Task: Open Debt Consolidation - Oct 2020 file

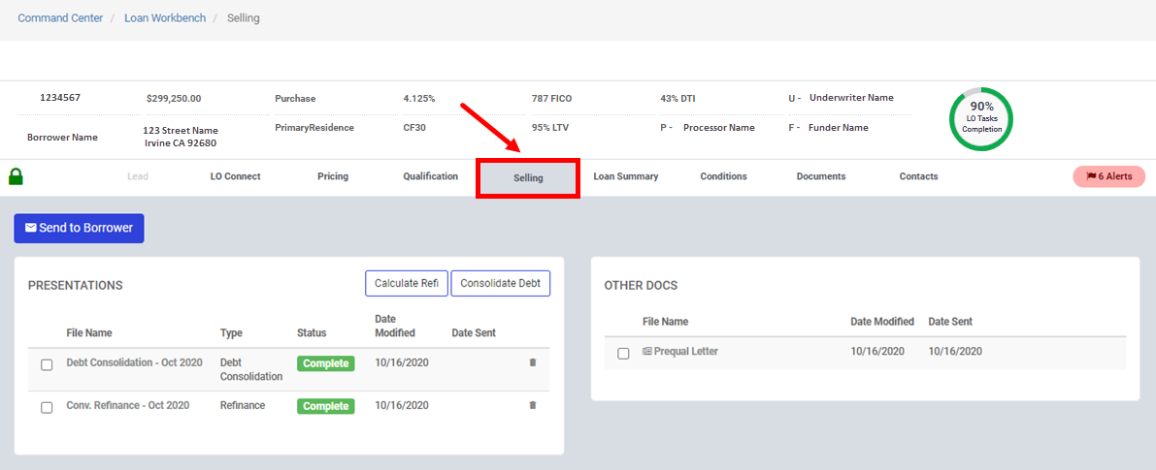Action: [134, 362]
